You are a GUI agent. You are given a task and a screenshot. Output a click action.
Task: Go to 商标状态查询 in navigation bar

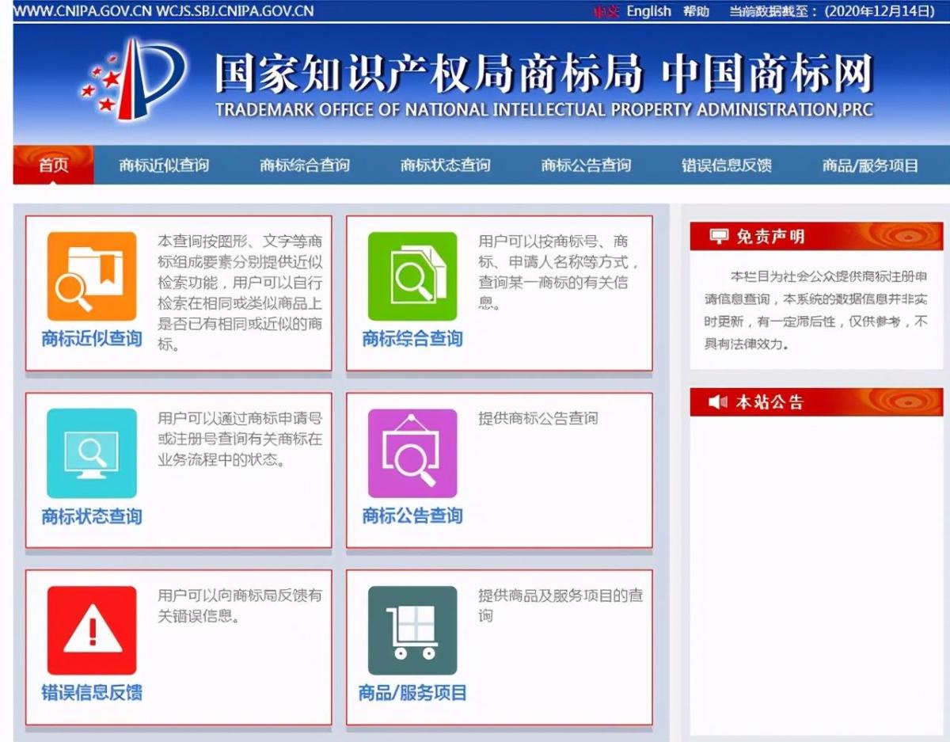pyautogui.click(x=445, y=166)
